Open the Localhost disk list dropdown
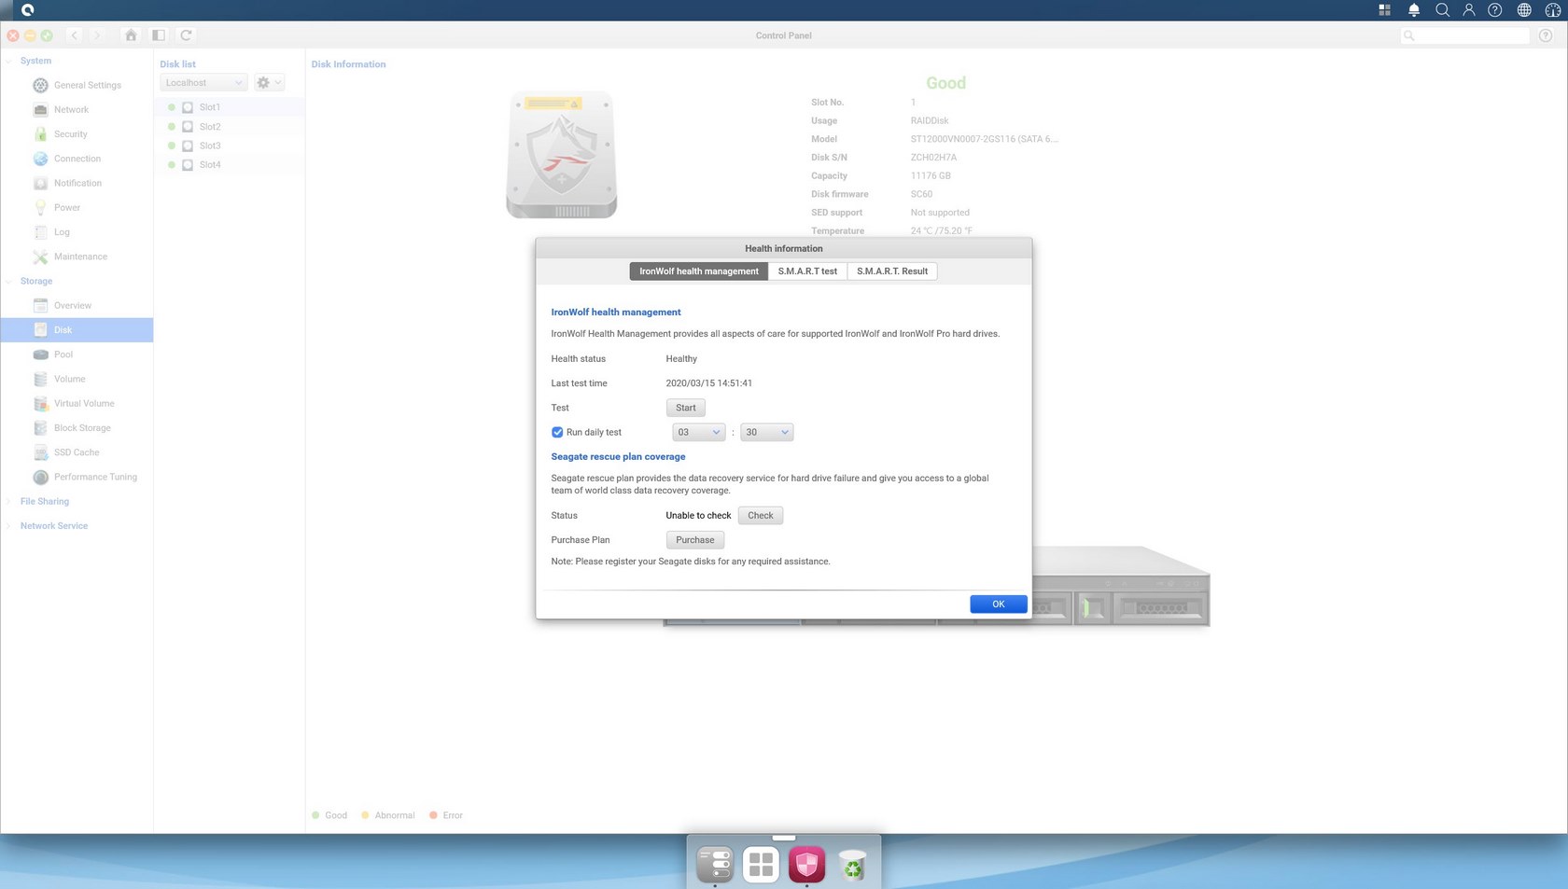Viewport: 1568px width, 889px height. tap(203, 83)
